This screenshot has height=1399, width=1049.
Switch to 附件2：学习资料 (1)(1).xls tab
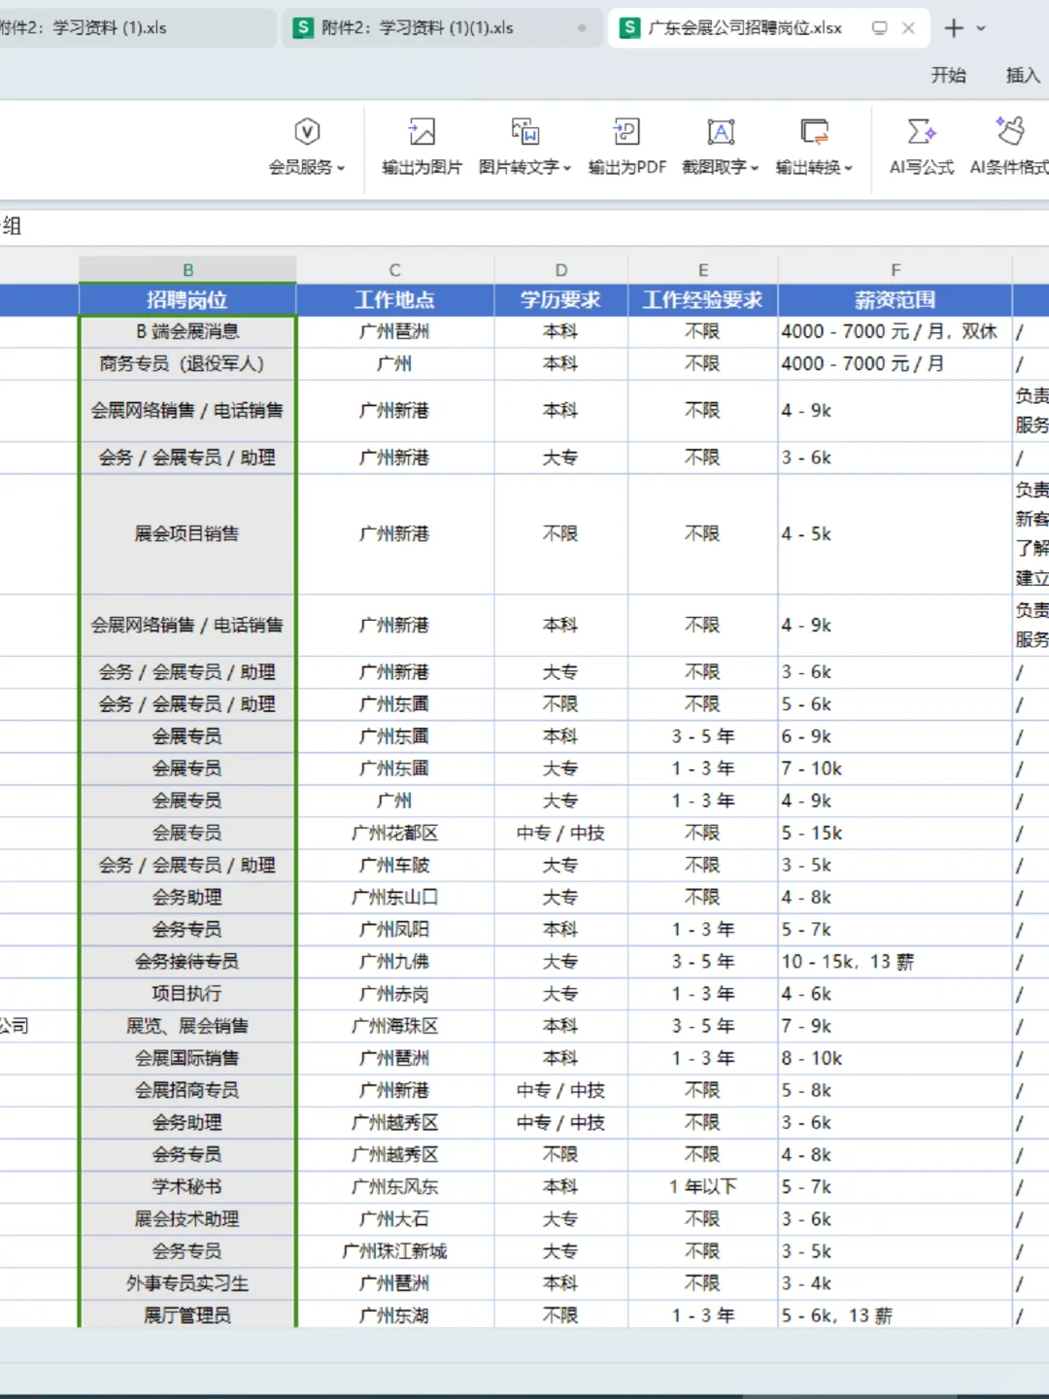coord(441,28)
